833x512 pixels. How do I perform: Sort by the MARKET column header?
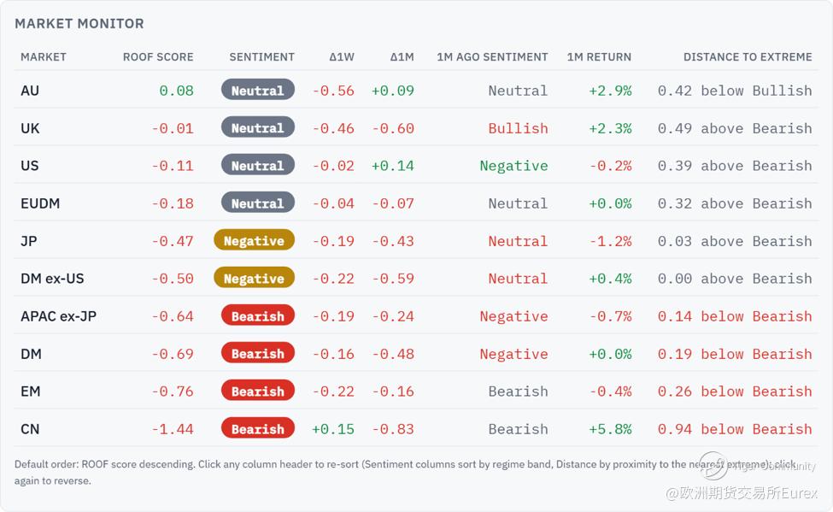[x=44, y=57]
